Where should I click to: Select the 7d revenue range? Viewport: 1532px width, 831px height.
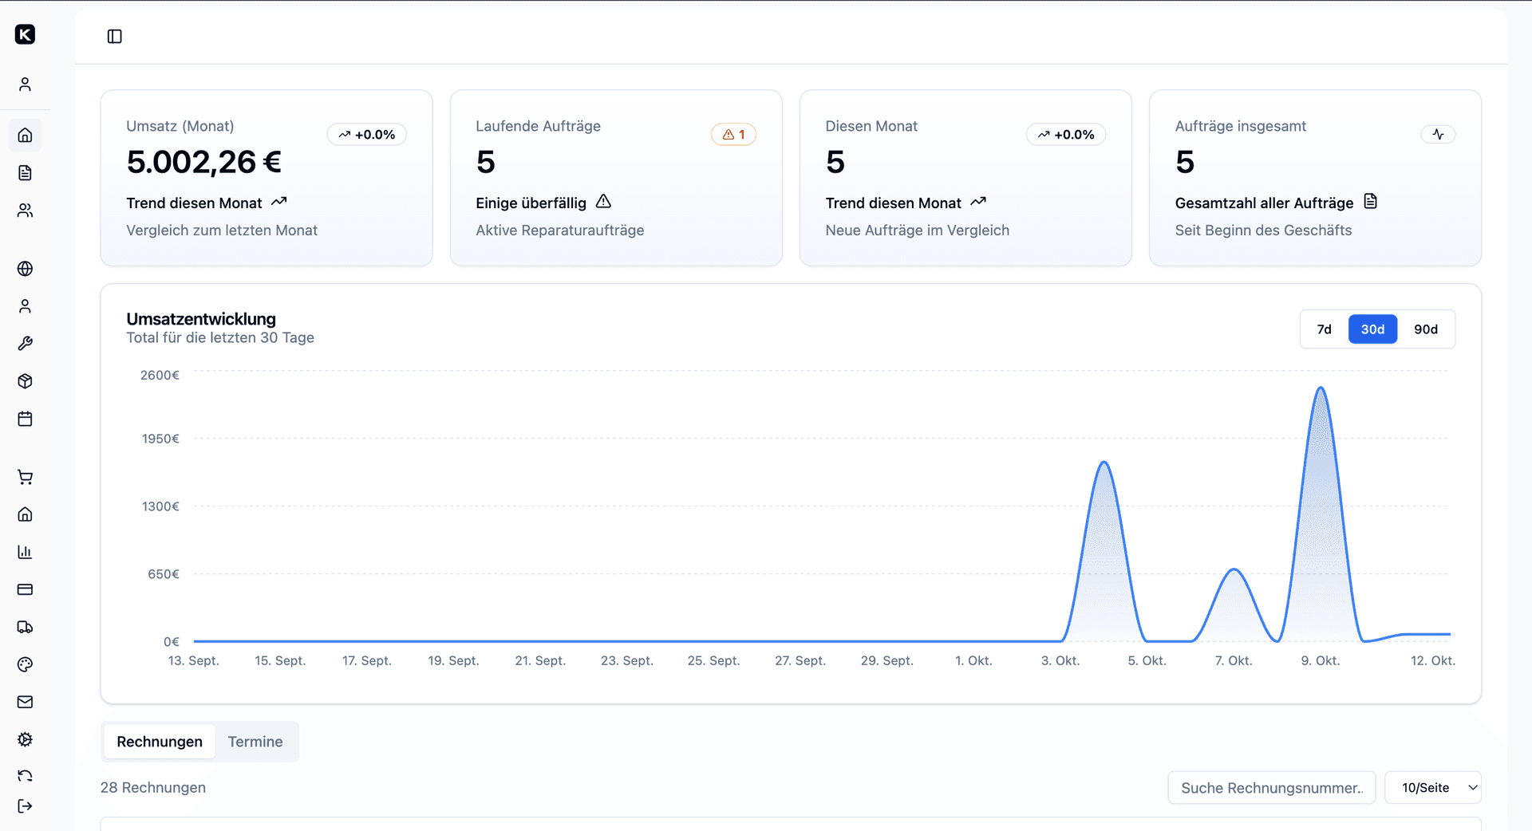coord(1324,329)
